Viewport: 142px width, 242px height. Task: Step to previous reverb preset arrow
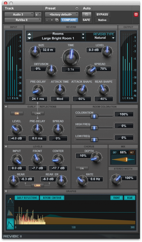click(29, 34)
